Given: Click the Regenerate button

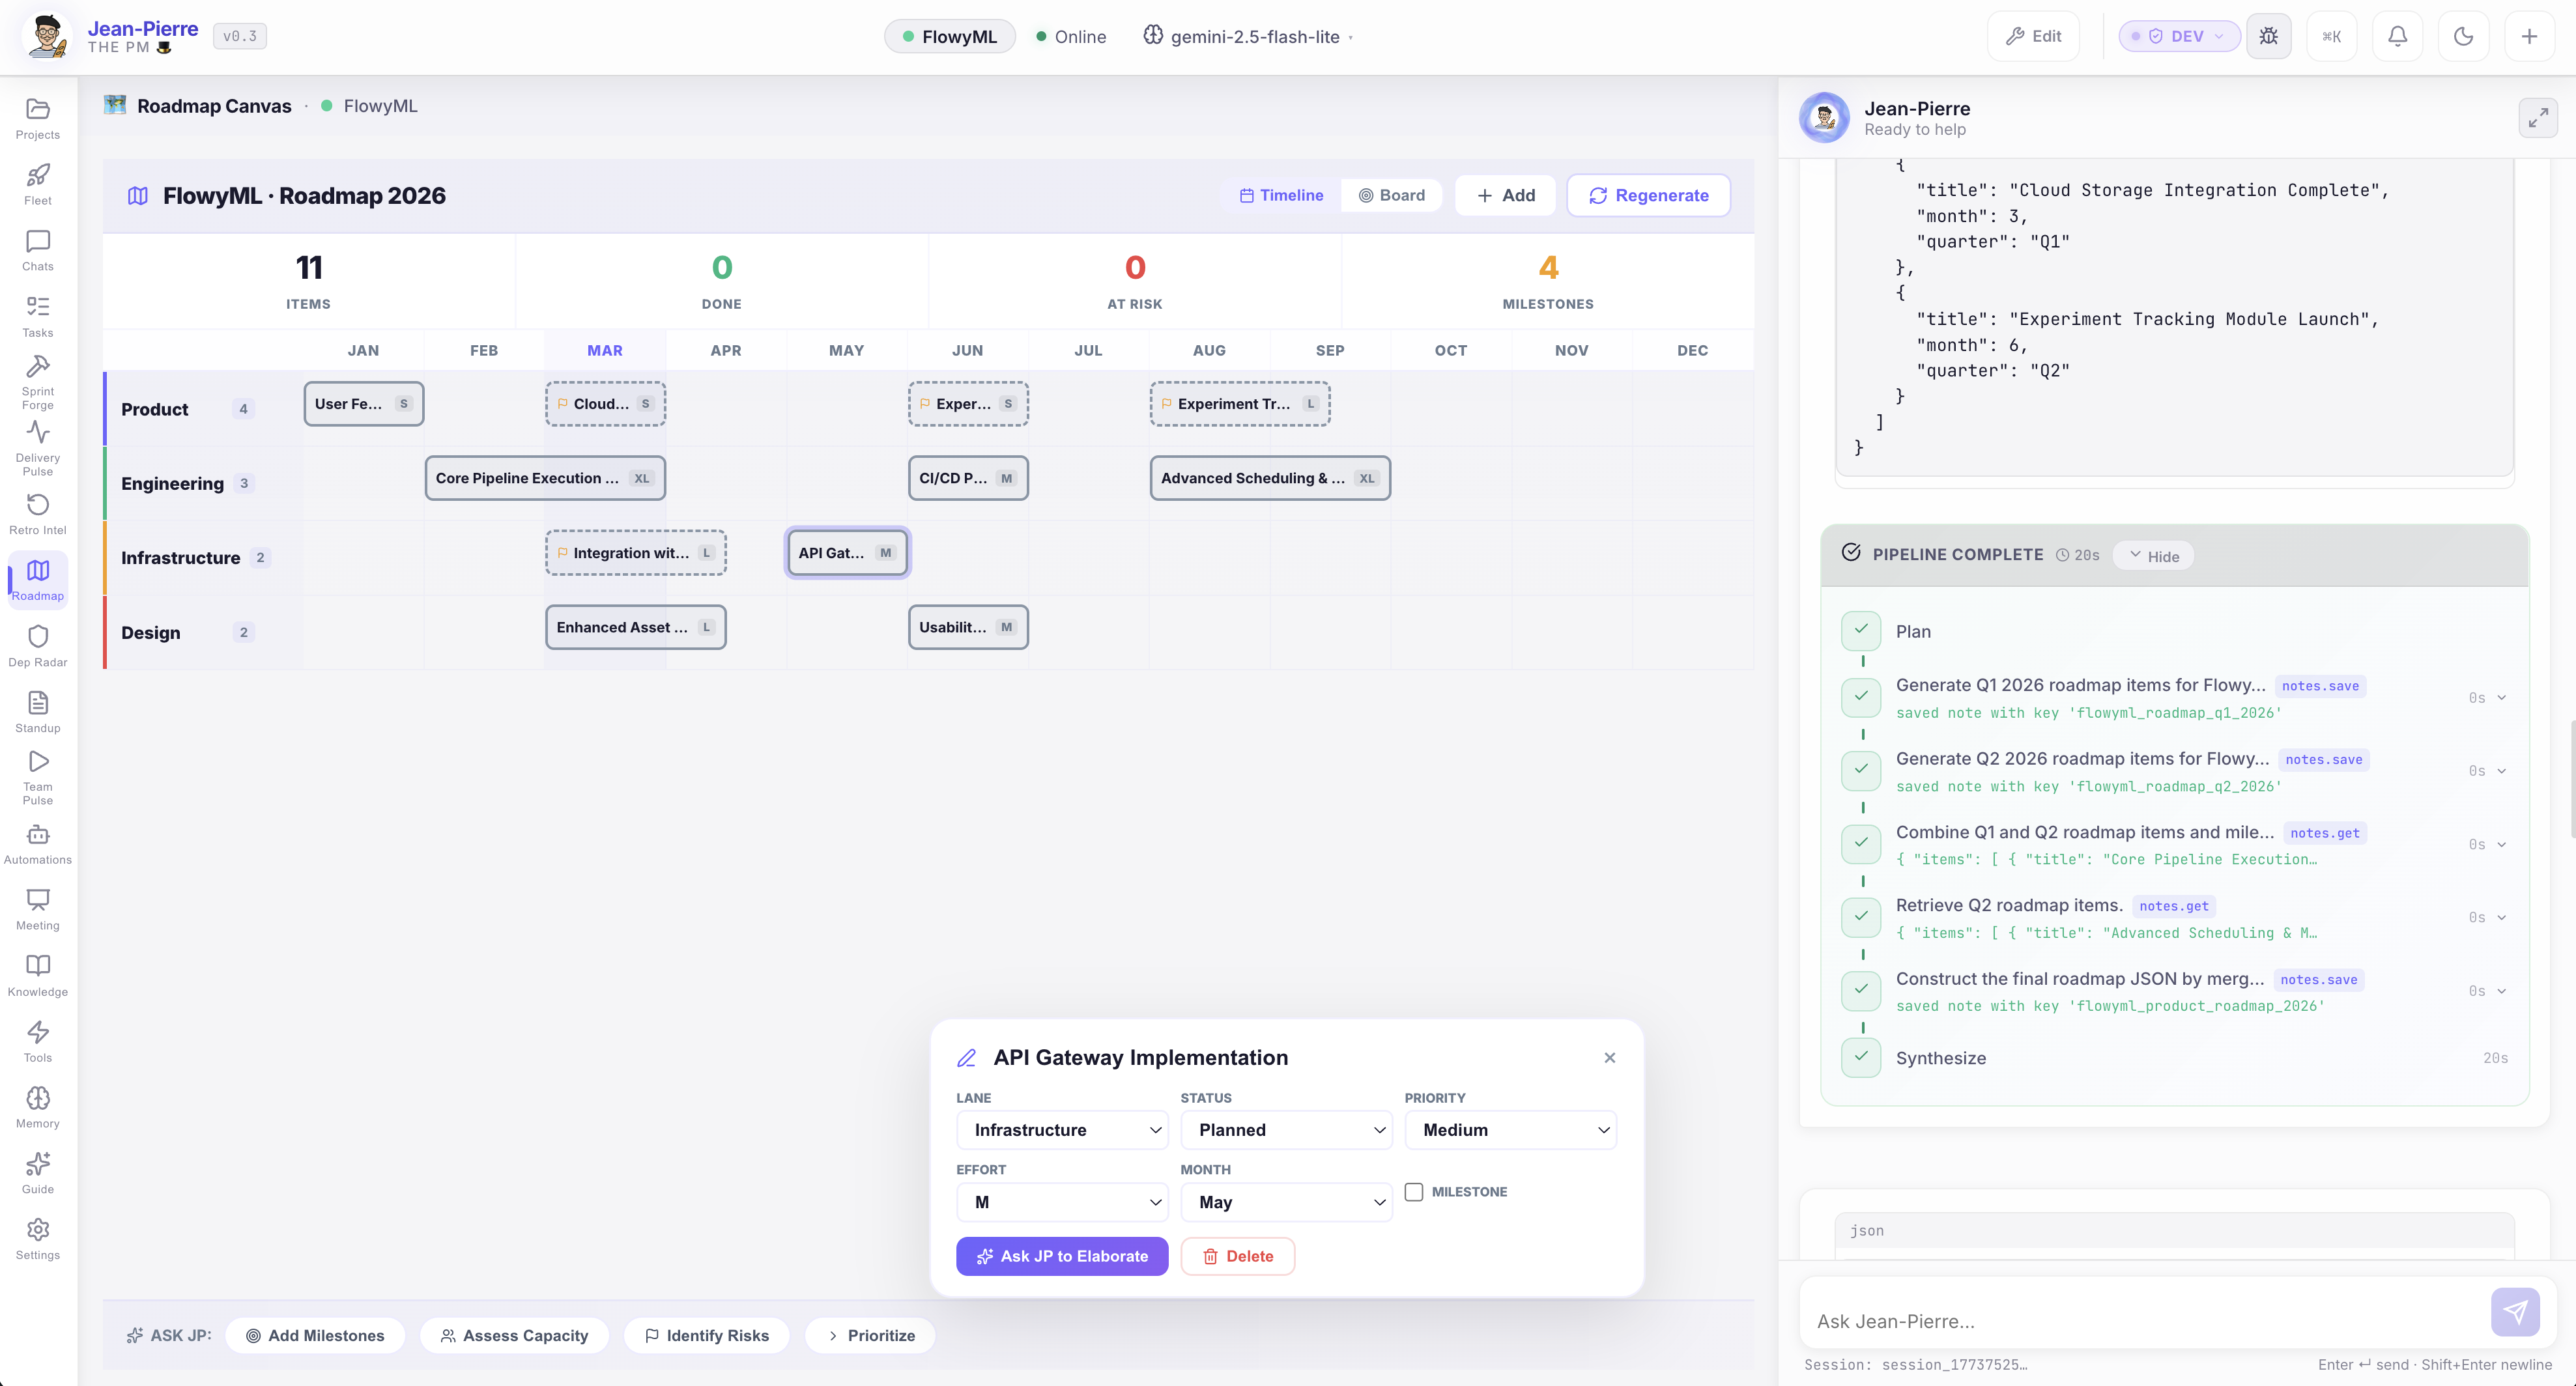Looking at the screenshot, I should pyautogui.click(x=1648, y=195).
